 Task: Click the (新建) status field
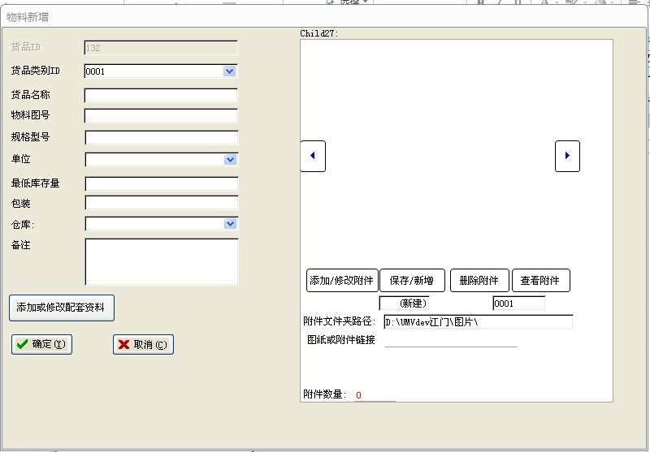pos(404,303)
